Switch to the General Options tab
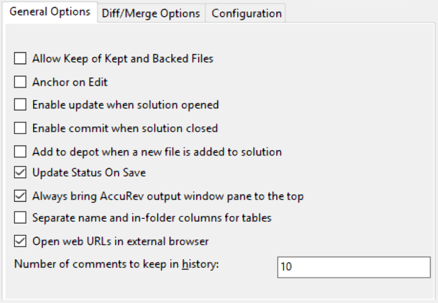Viewport: 438px width, 303px height. coord(50,12)
